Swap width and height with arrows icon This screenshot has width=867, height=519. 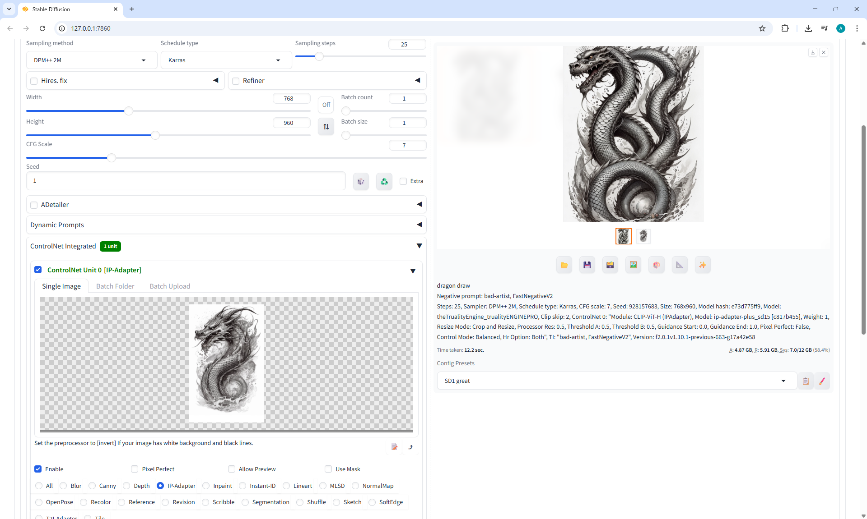[x=326, y=127]
